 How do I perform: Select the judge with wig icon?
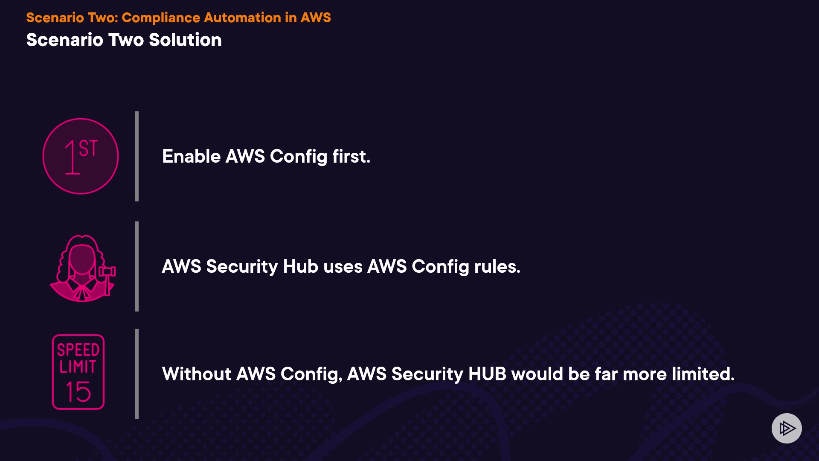click(82, 268)
